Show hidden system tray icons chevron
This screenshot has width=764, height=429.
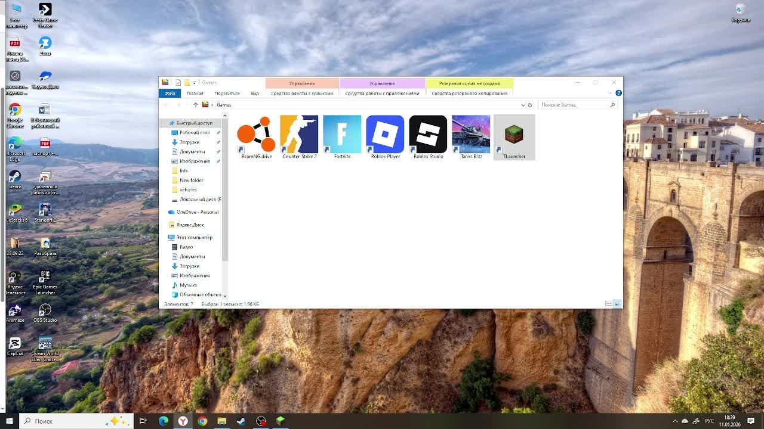(x=675, y=421)
